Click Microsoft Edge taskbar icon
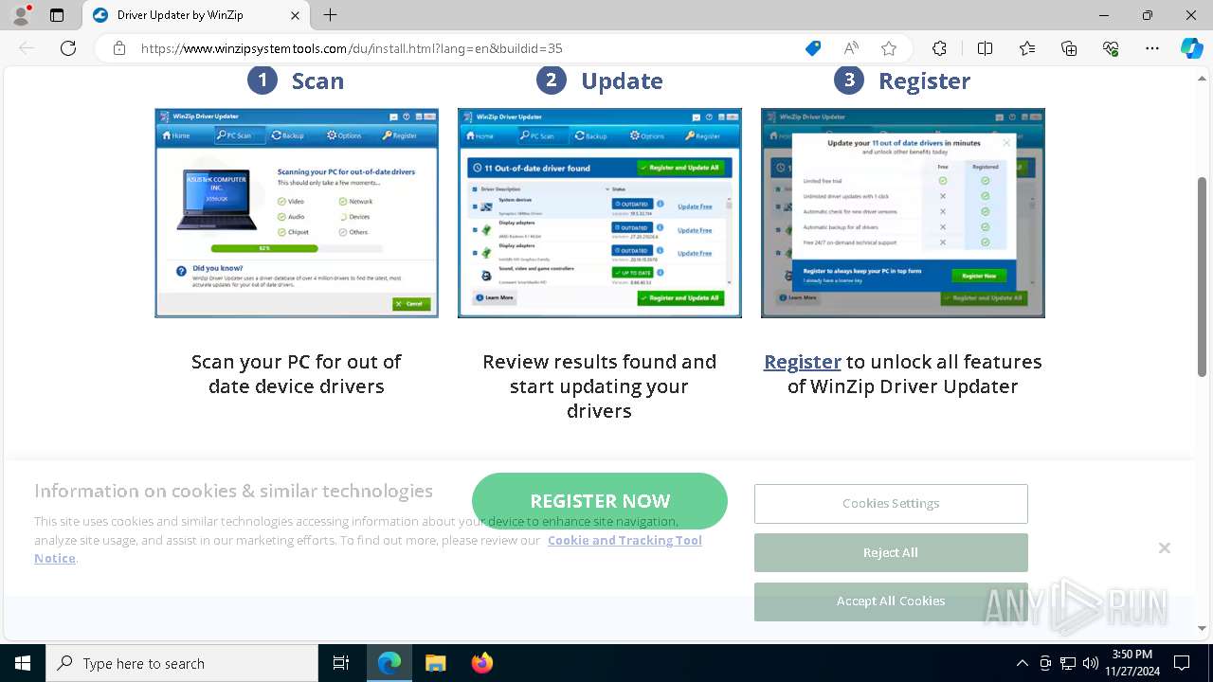This screenshot has height=682, width=1213. 389,663
